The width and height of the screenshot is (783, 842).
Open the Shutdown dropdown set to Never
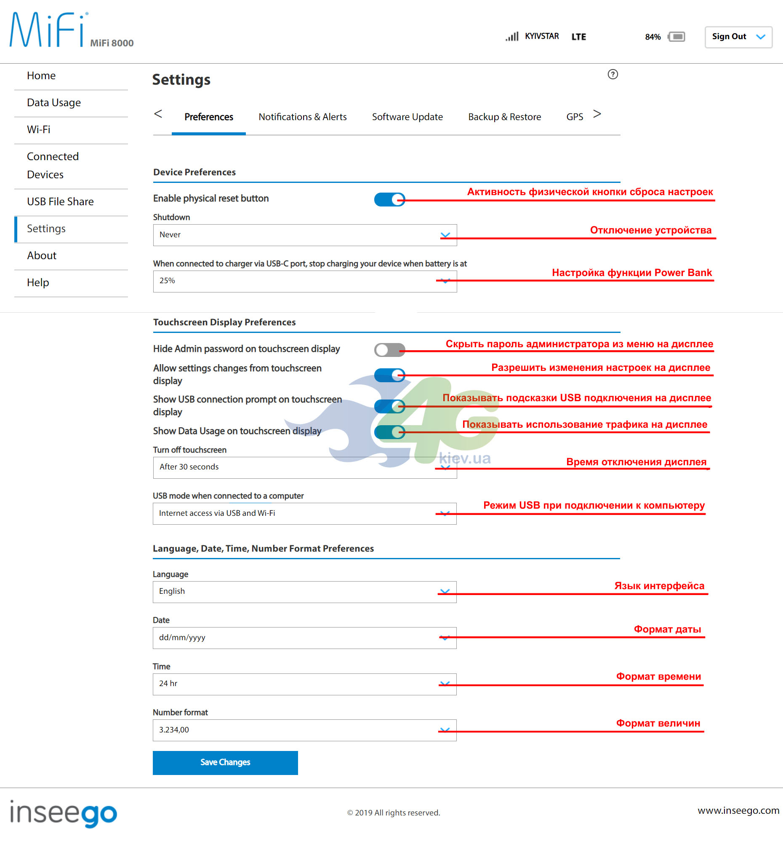305,235
